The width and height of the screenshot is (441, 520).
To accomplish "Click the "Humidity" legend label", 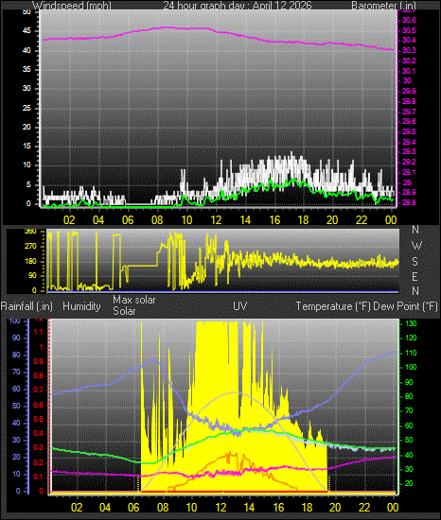I will (x=81, y=306).
